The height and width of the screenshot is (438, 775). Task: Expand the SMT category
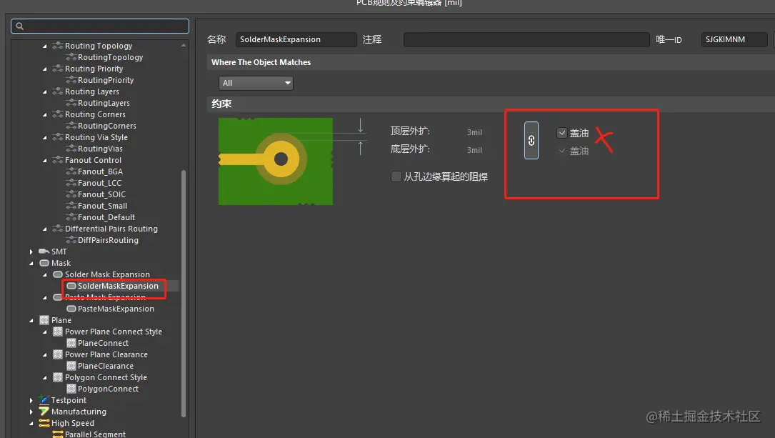tap(31, 252)
